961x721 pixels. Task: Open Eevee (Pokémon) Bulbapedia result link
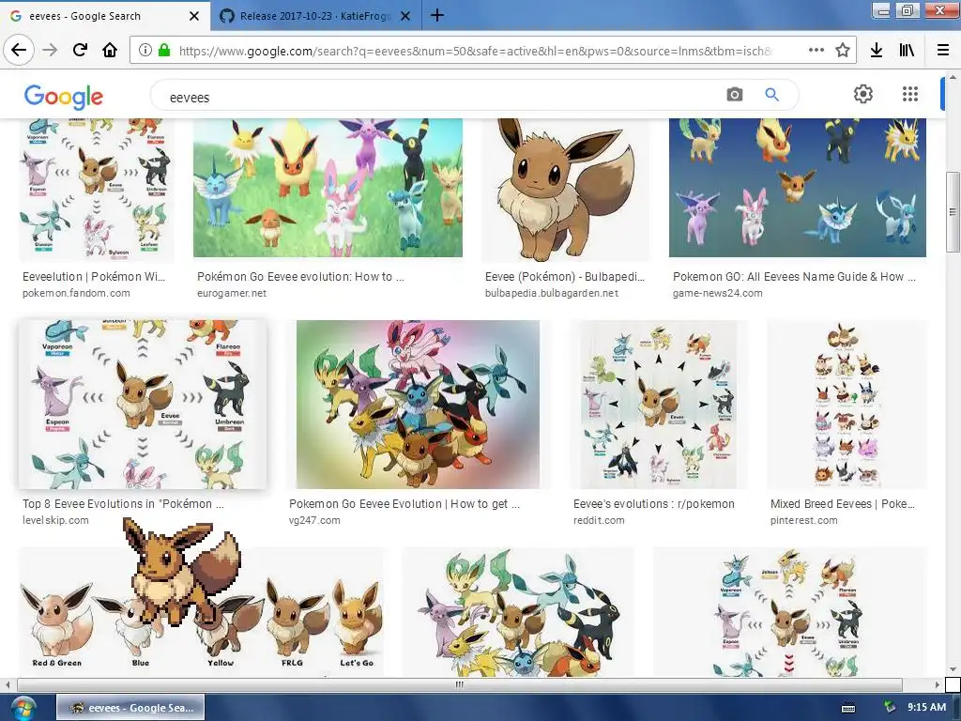coord(564,277)
